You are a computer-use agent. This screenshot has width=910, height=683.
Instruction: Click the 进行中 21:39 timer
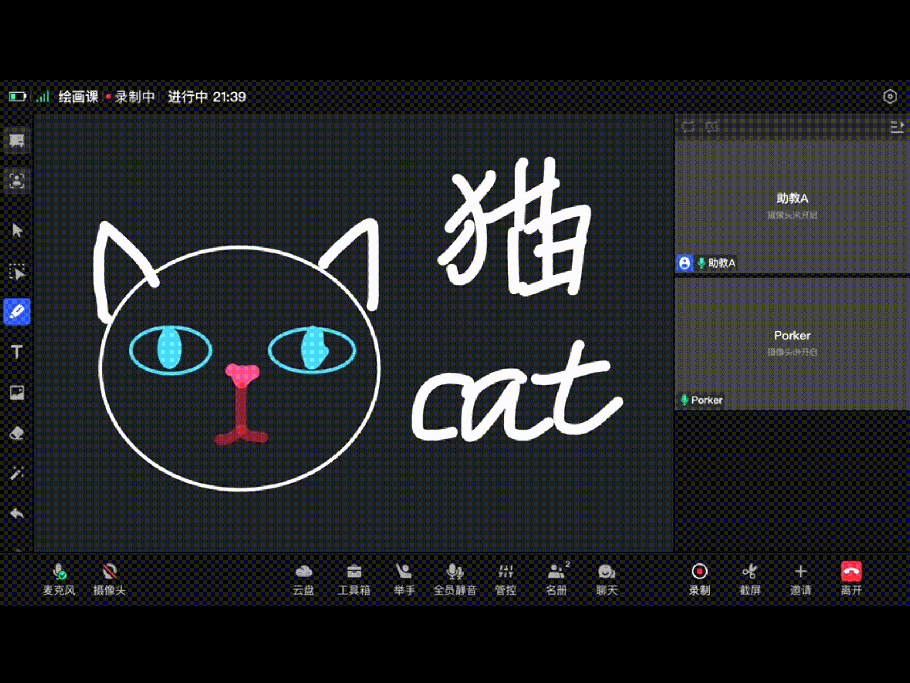pyautogui.click(x=207, y=97)
